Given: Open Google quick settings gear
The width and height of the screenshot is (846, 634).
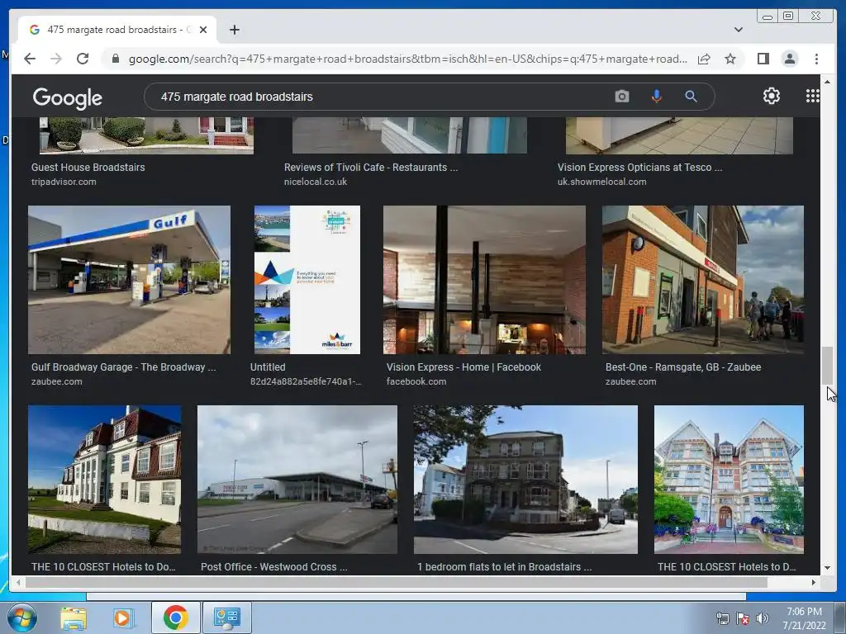Looking at the screenshot, I should click(x=771, y=96).
